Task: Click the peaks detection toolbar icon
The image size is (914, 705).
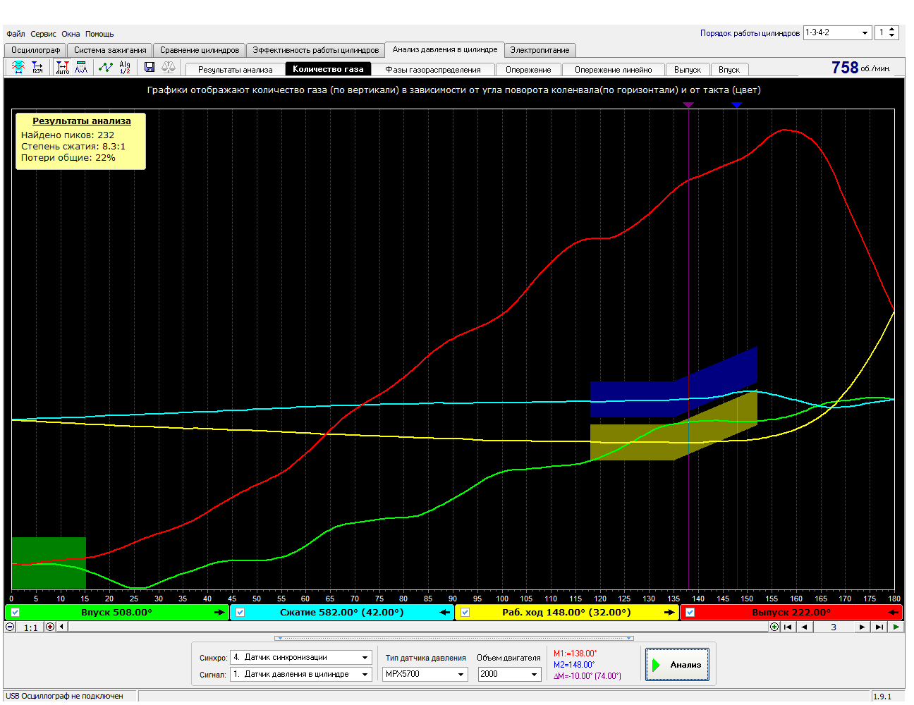Action: pos(81,67)
